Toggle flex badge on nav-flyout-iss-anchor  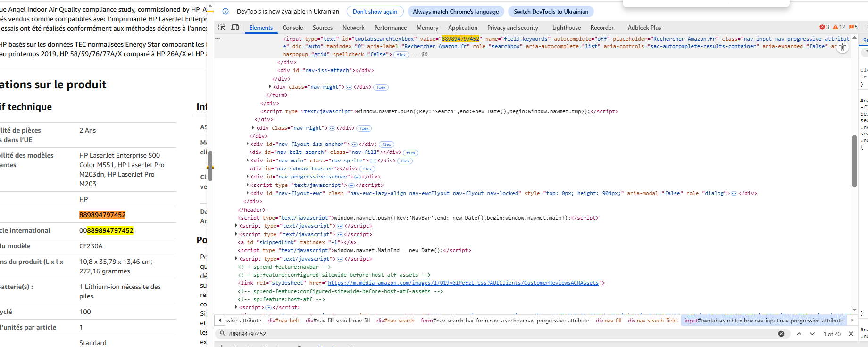pos(386,144)
